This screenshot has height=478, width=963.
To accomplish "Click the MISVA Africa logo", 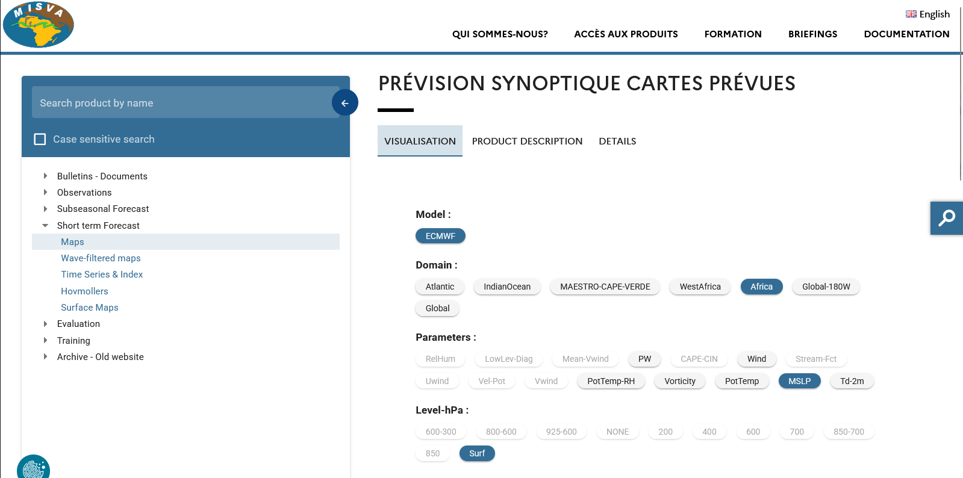I will point(39,25).
